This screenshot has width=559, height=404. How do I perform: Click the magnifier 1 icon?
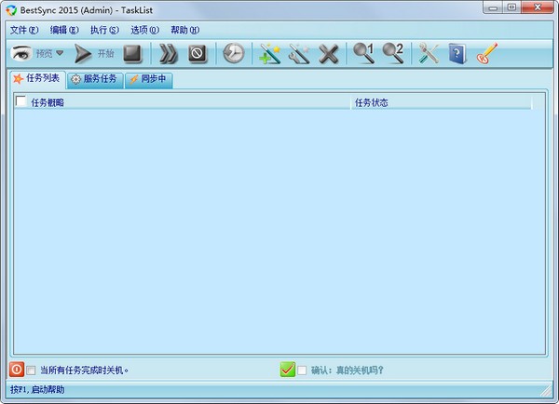pos(363,53)
